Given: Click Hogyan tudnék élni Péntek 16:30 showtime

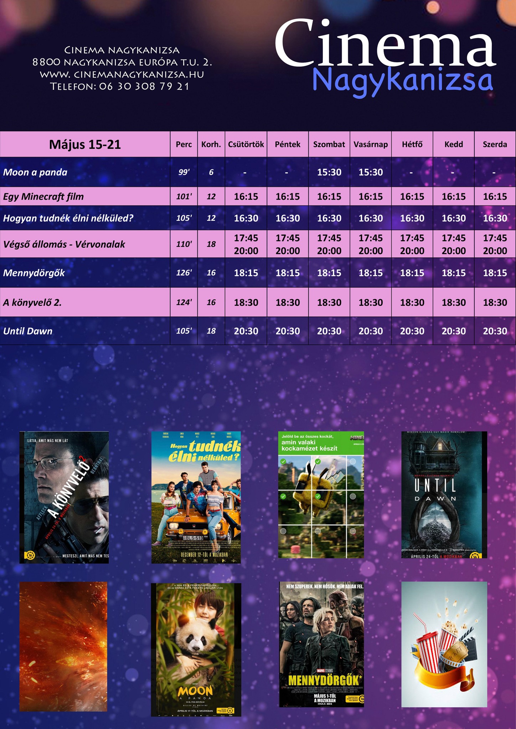Looking at the screenshot, I should [x=288, y=218].
